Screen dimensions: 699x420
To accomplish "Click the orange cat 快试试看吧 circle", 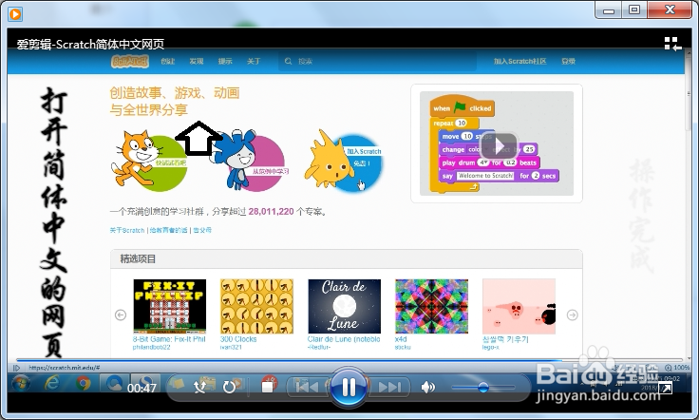I will click(x=149, y=160).
